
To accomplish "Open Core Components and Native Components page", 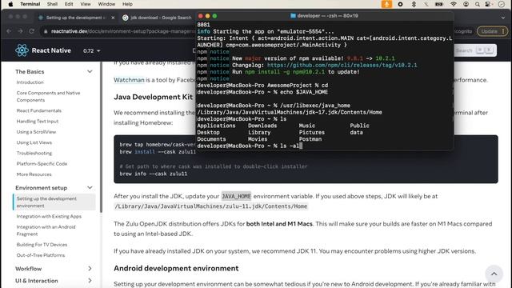I will click(48, 96).
